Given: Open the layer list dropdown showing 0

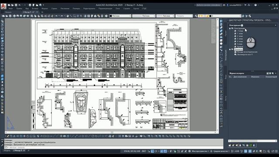Looking at the screenshot, I should coord(220,16).
